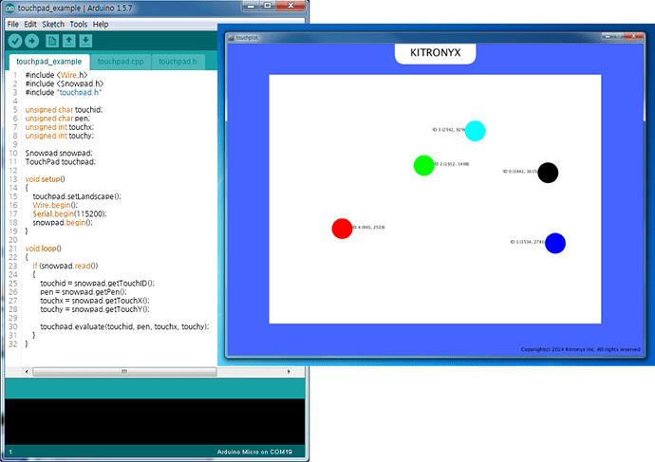655x462 pixels.
Task: Open the Help menu
Action: [101, 25]
